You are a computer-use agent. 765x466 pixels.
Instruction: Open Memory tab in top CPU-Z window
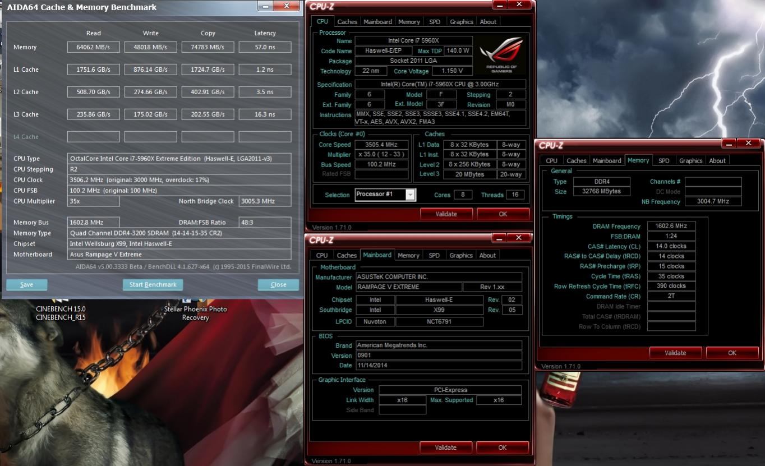tap(409, 22)
